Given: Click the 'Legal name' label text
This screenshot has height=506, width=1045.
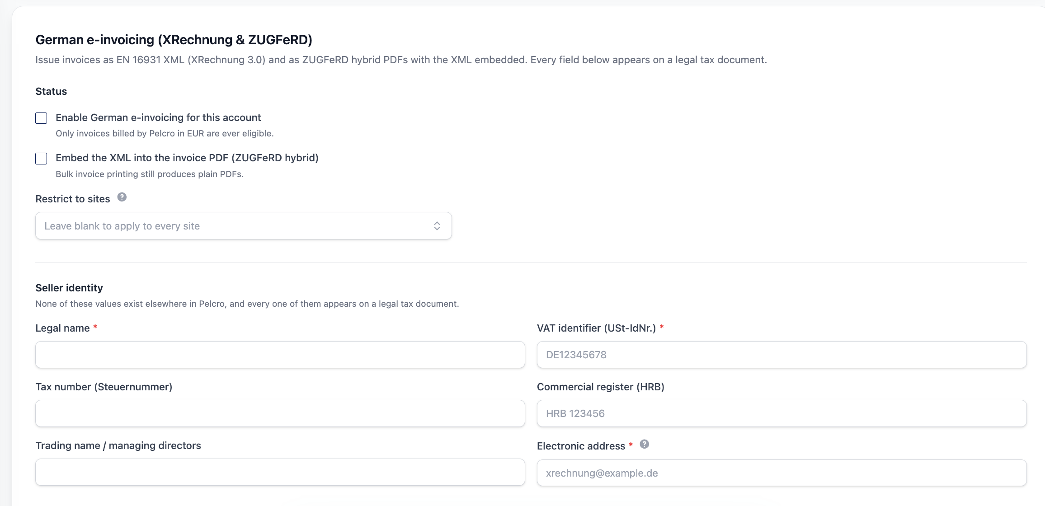Looking at the screenshot, I should pyautogui.click(x=63, y=328).
